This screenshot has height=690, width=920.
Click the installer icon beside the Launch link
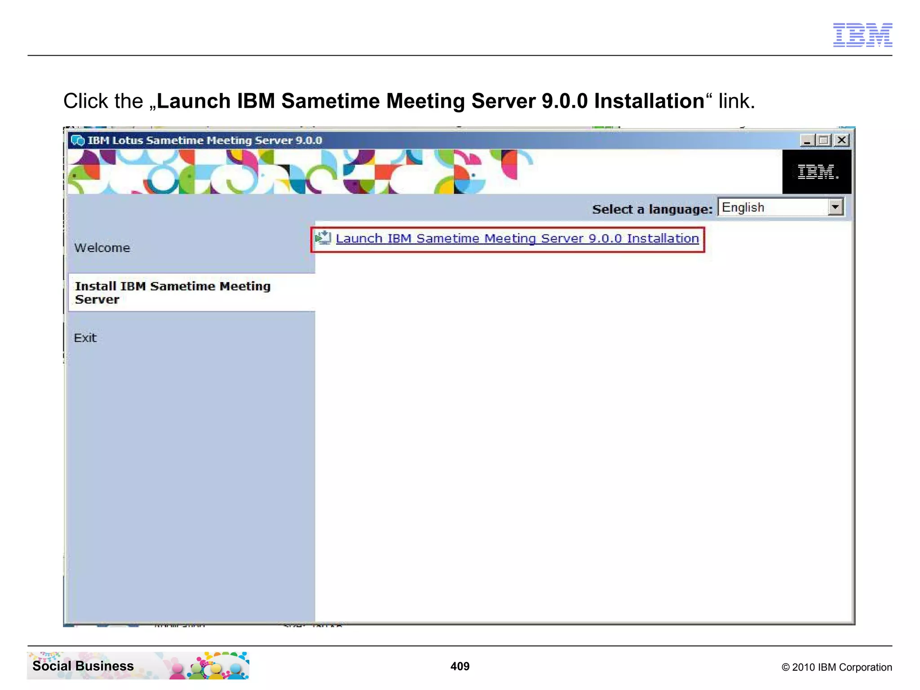click(323, 238)
